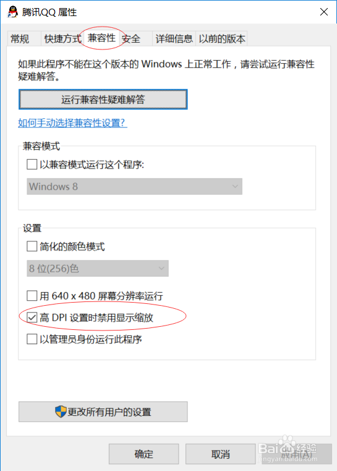Enable 以管理员身份运行此程序 checkbox
Viewport: 337px width, 471px height.
coord(32,339)
